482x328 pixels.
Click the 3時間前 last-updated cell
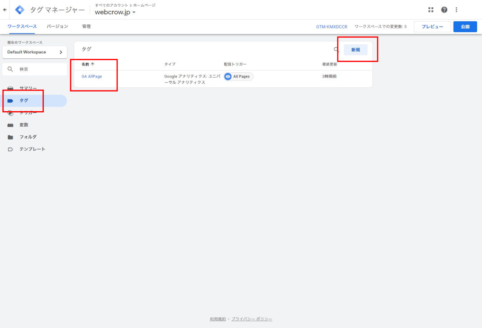pyautogui.click(x=329, y=77)
